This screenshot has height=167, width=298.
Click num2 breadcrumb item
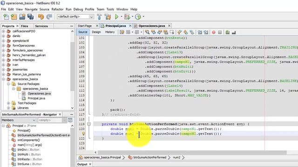pyautogui.click(x=176, y=157)
